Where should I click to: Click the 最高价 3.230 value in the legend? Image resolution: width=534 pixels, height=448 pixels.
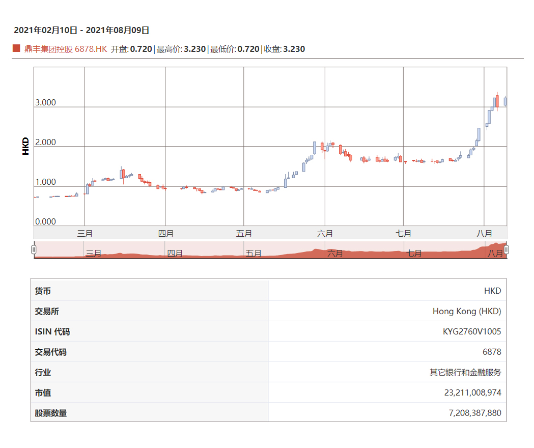point(194,49)
